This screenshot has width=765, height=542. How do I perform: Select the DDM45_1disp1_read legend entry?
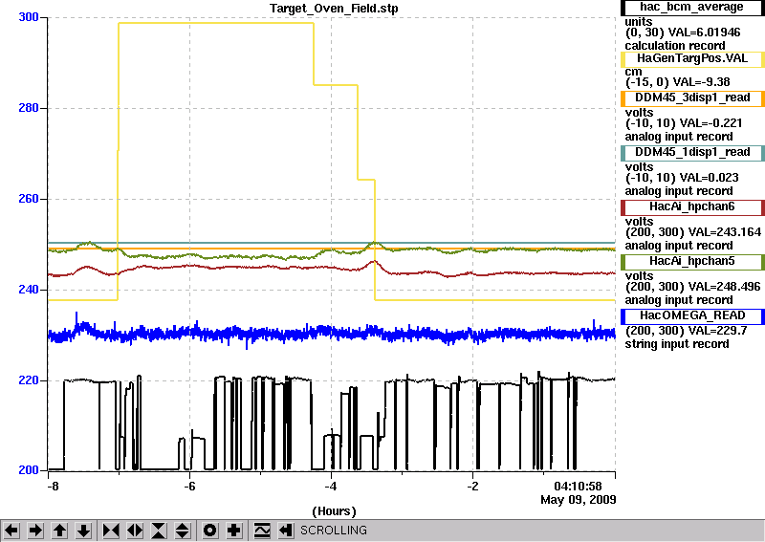(692, 153)
